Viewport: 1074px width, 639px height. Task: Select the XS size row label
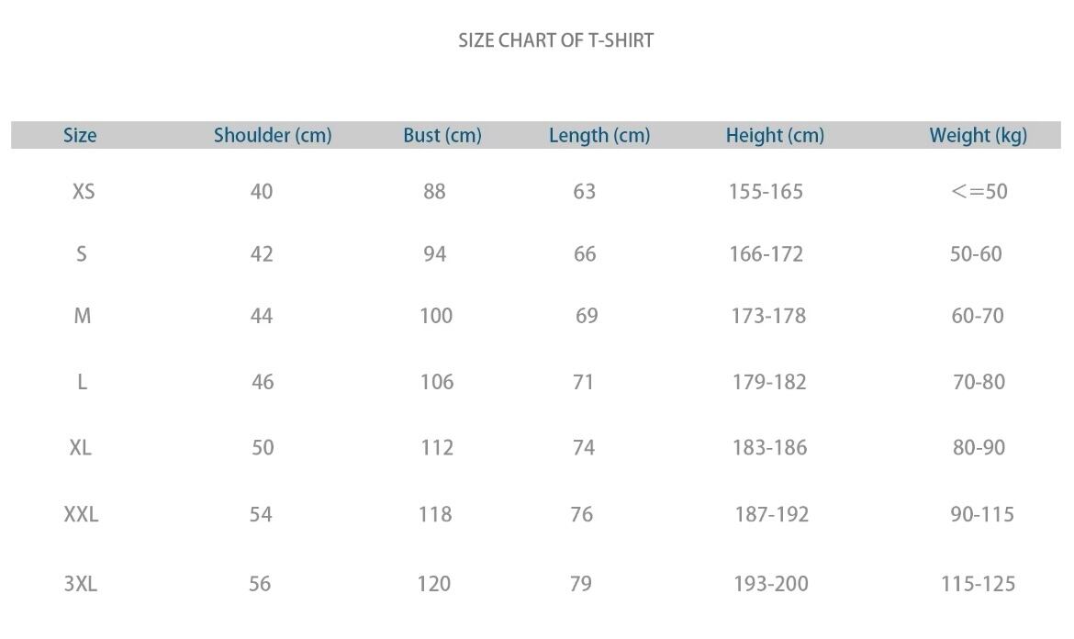84,192
